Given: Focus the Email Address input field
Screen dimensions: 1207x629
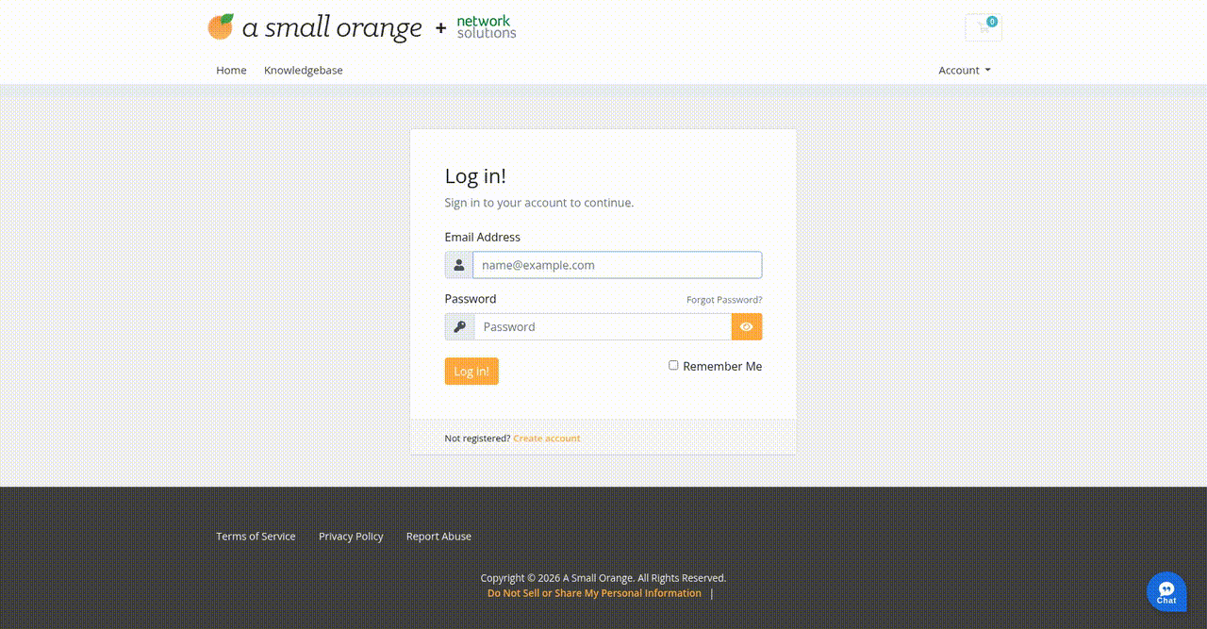Looking at the screenshot, I should pyautogui.click(x=618, y=265).
